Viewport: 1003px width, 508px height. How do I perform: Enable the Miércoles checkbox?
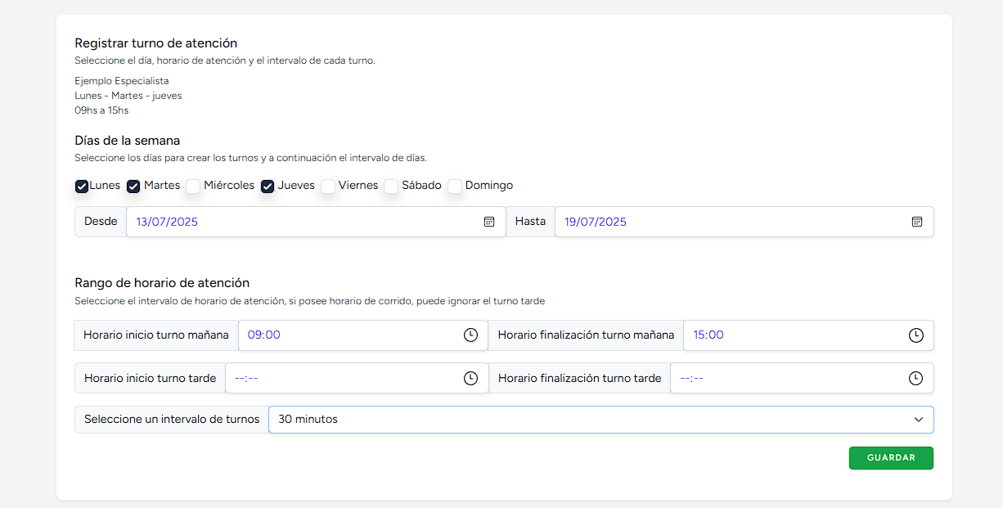coord(193,187)
